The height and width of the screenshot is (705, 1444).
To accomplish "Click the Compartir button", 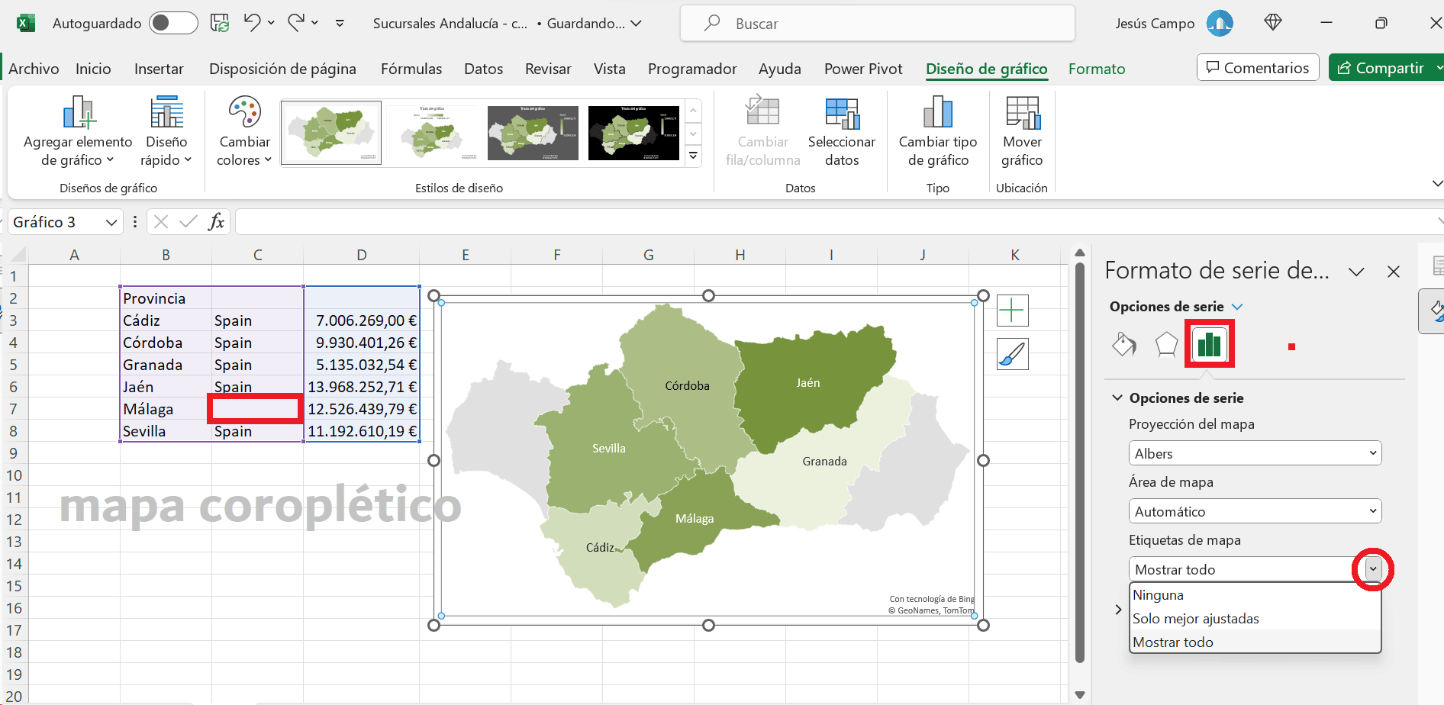I will [1381, 68].
